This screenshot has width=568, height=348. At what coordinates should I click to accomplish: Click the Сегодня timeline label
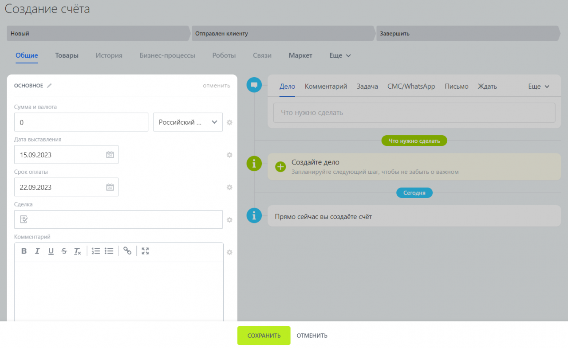click(x=414, y=193)
